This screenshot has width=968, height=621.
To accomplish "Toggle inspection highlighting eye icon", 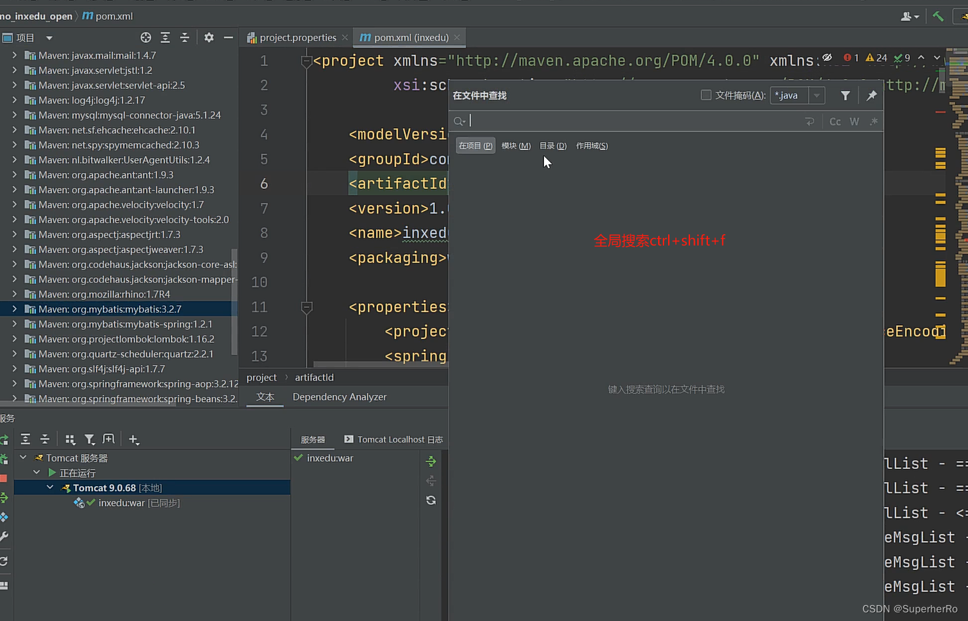I will click(827, 58).
